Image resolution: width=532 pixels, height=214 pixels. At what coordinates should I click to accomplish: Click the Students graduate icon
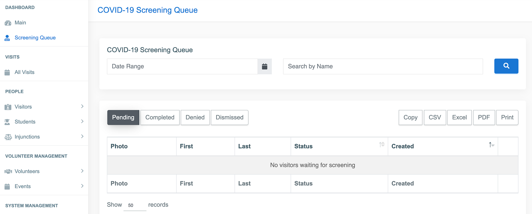point(7,122)
